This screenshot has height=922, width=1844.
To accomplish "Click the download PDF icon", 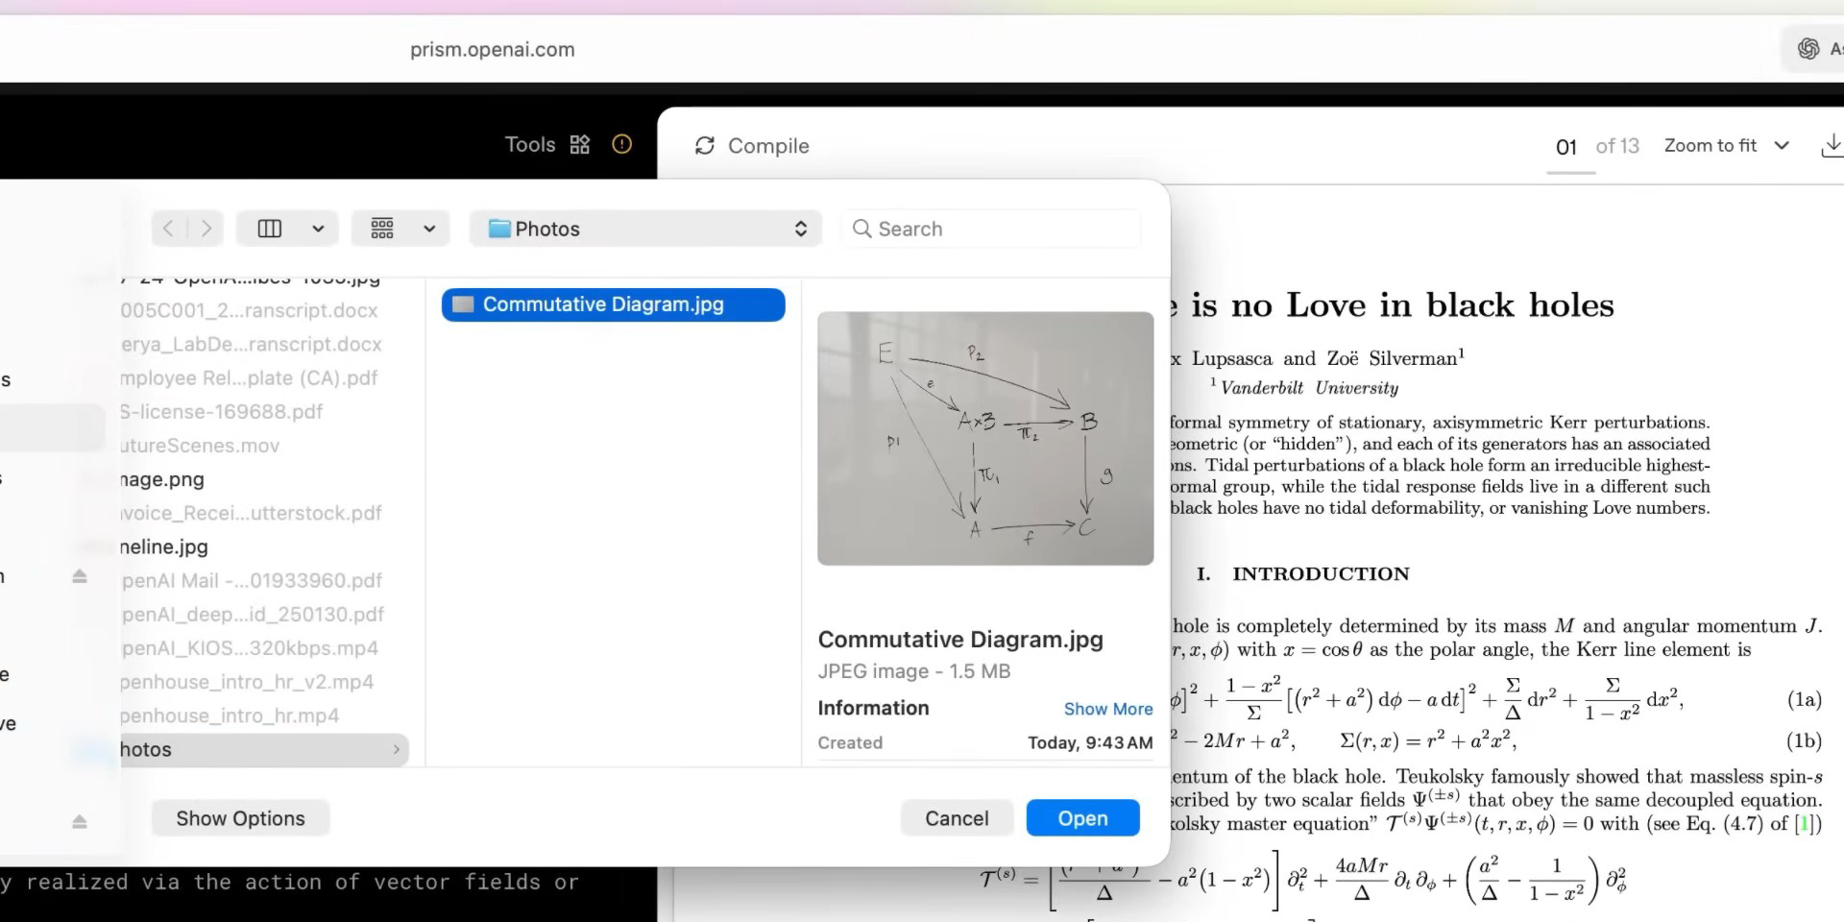I will (1831, 146).
